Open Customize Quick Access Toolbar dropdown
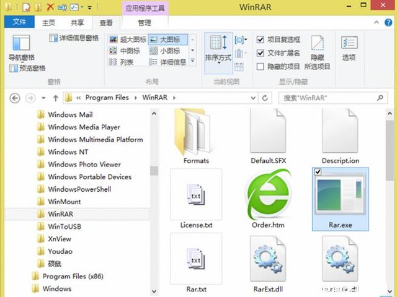397x297 pixels. tap(89, 7)
